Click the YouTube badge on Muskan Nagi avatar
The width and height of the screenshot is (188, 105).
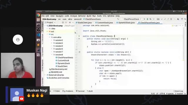[21, 99]
